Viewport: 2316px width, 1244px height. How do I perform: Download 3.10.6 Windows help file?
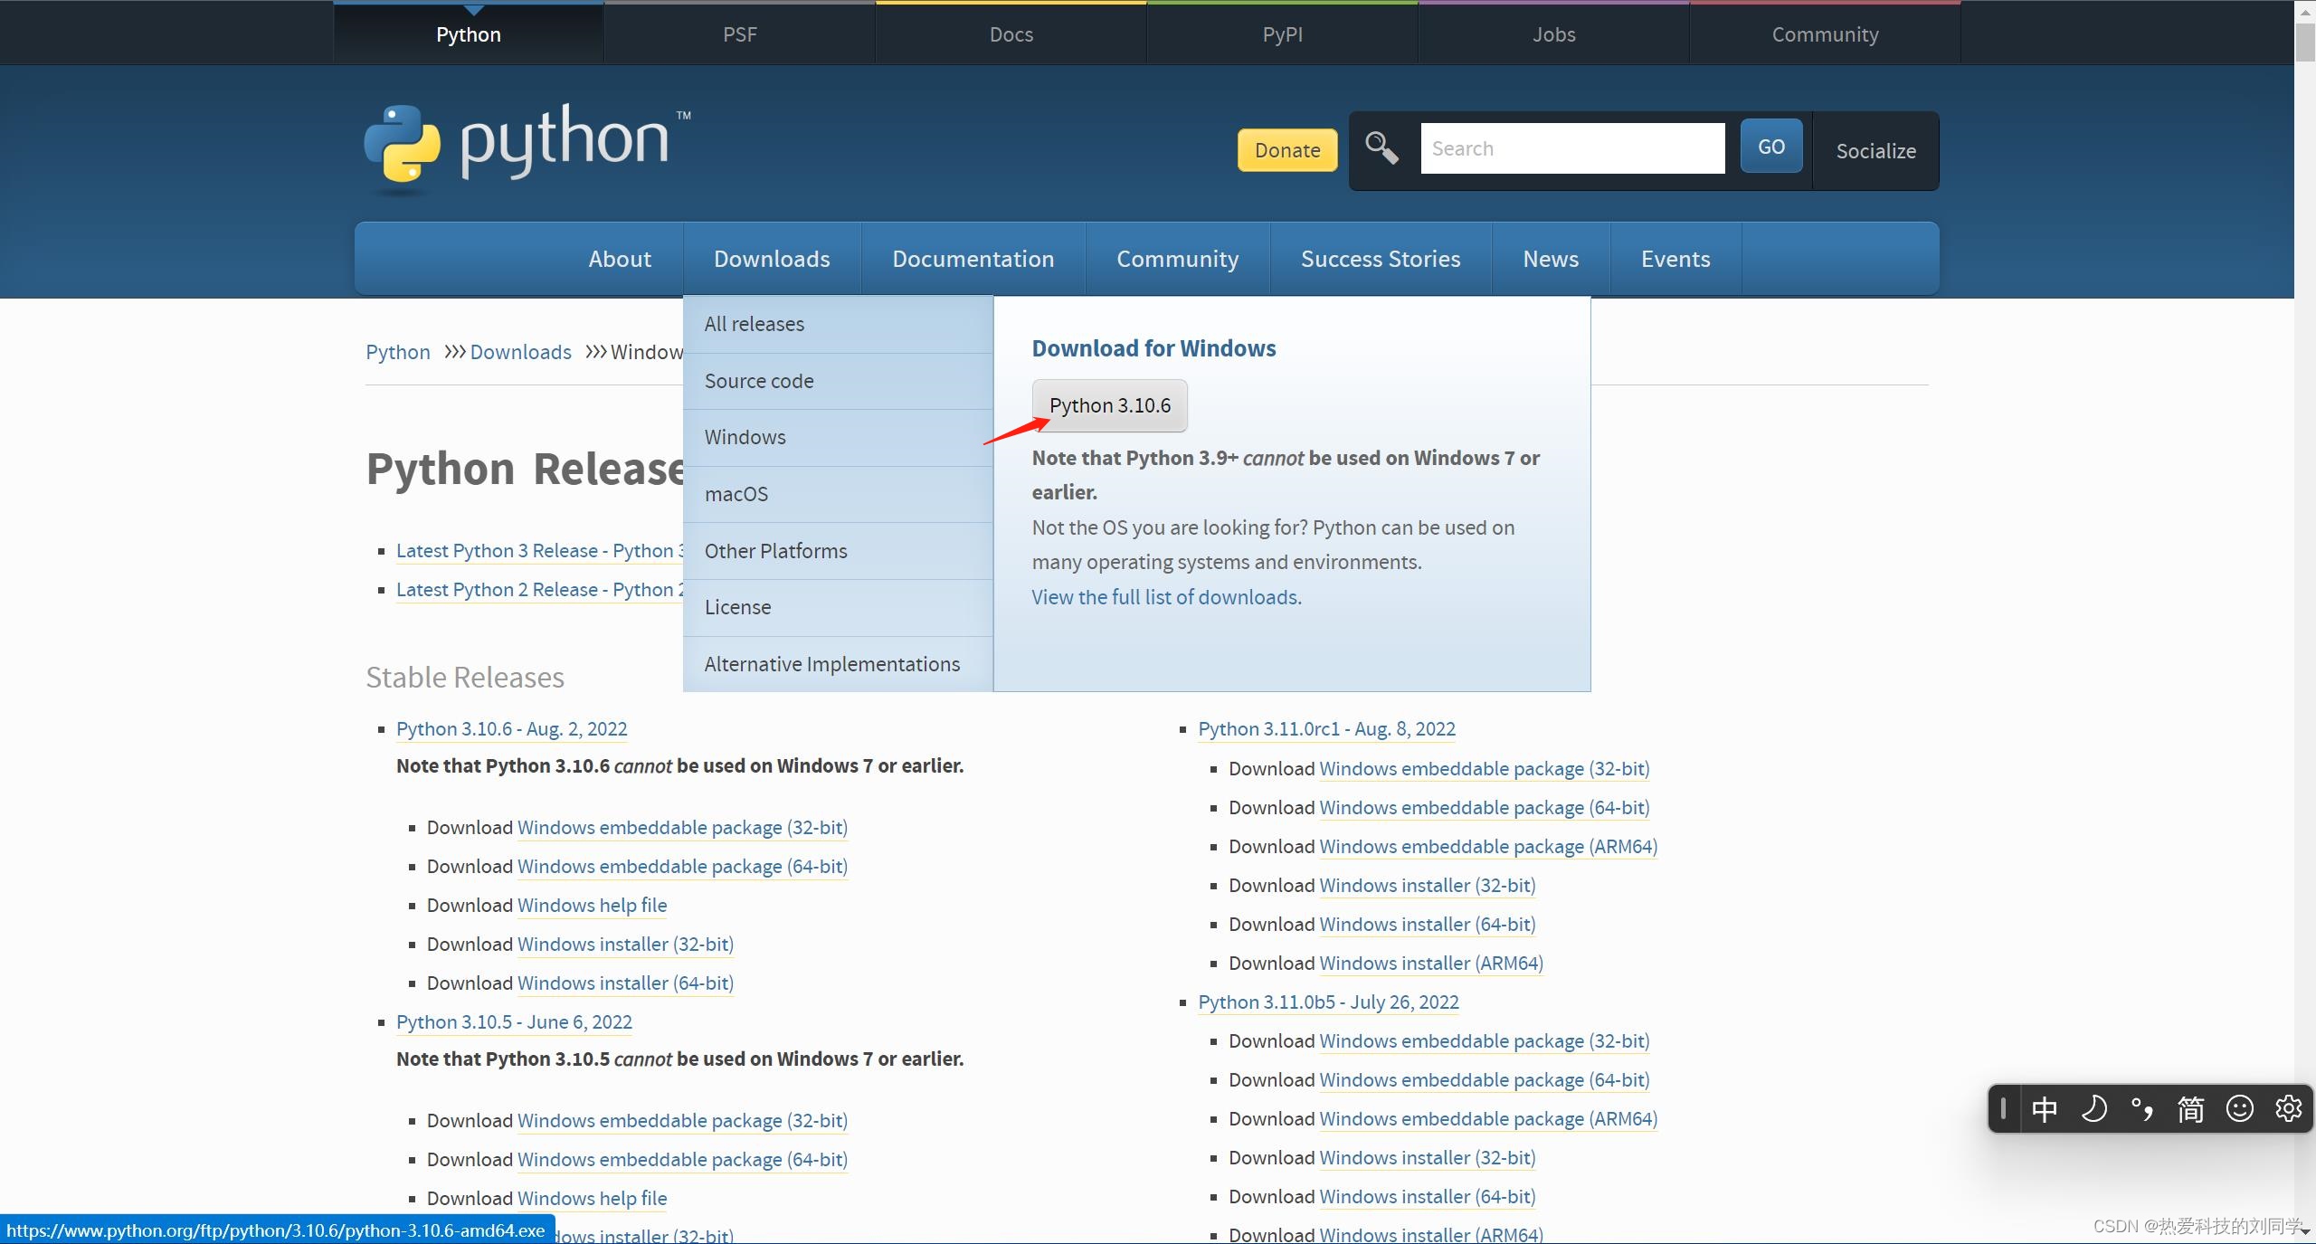pos(593,906)
